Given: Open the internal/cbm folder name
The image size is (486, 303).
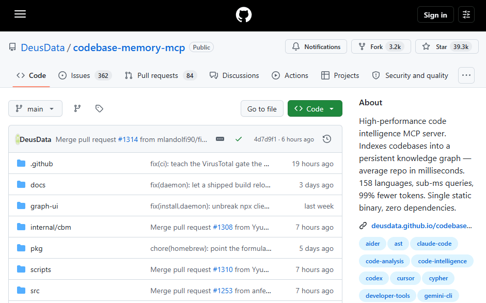Looking at the screenshot, I should click(x=51, y=228).
